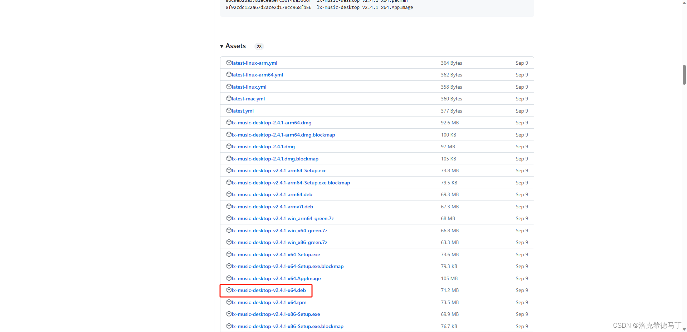Download lx-music-desktop-v2.4.1-x64.AppImage
This screenshot has height=332, width=687.
point(276,278)
